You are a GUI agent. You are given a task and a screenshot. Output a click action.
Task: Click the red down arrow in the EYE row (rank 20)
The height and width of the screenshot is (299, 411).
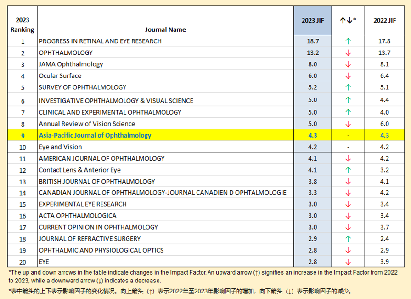click(348, 262)
